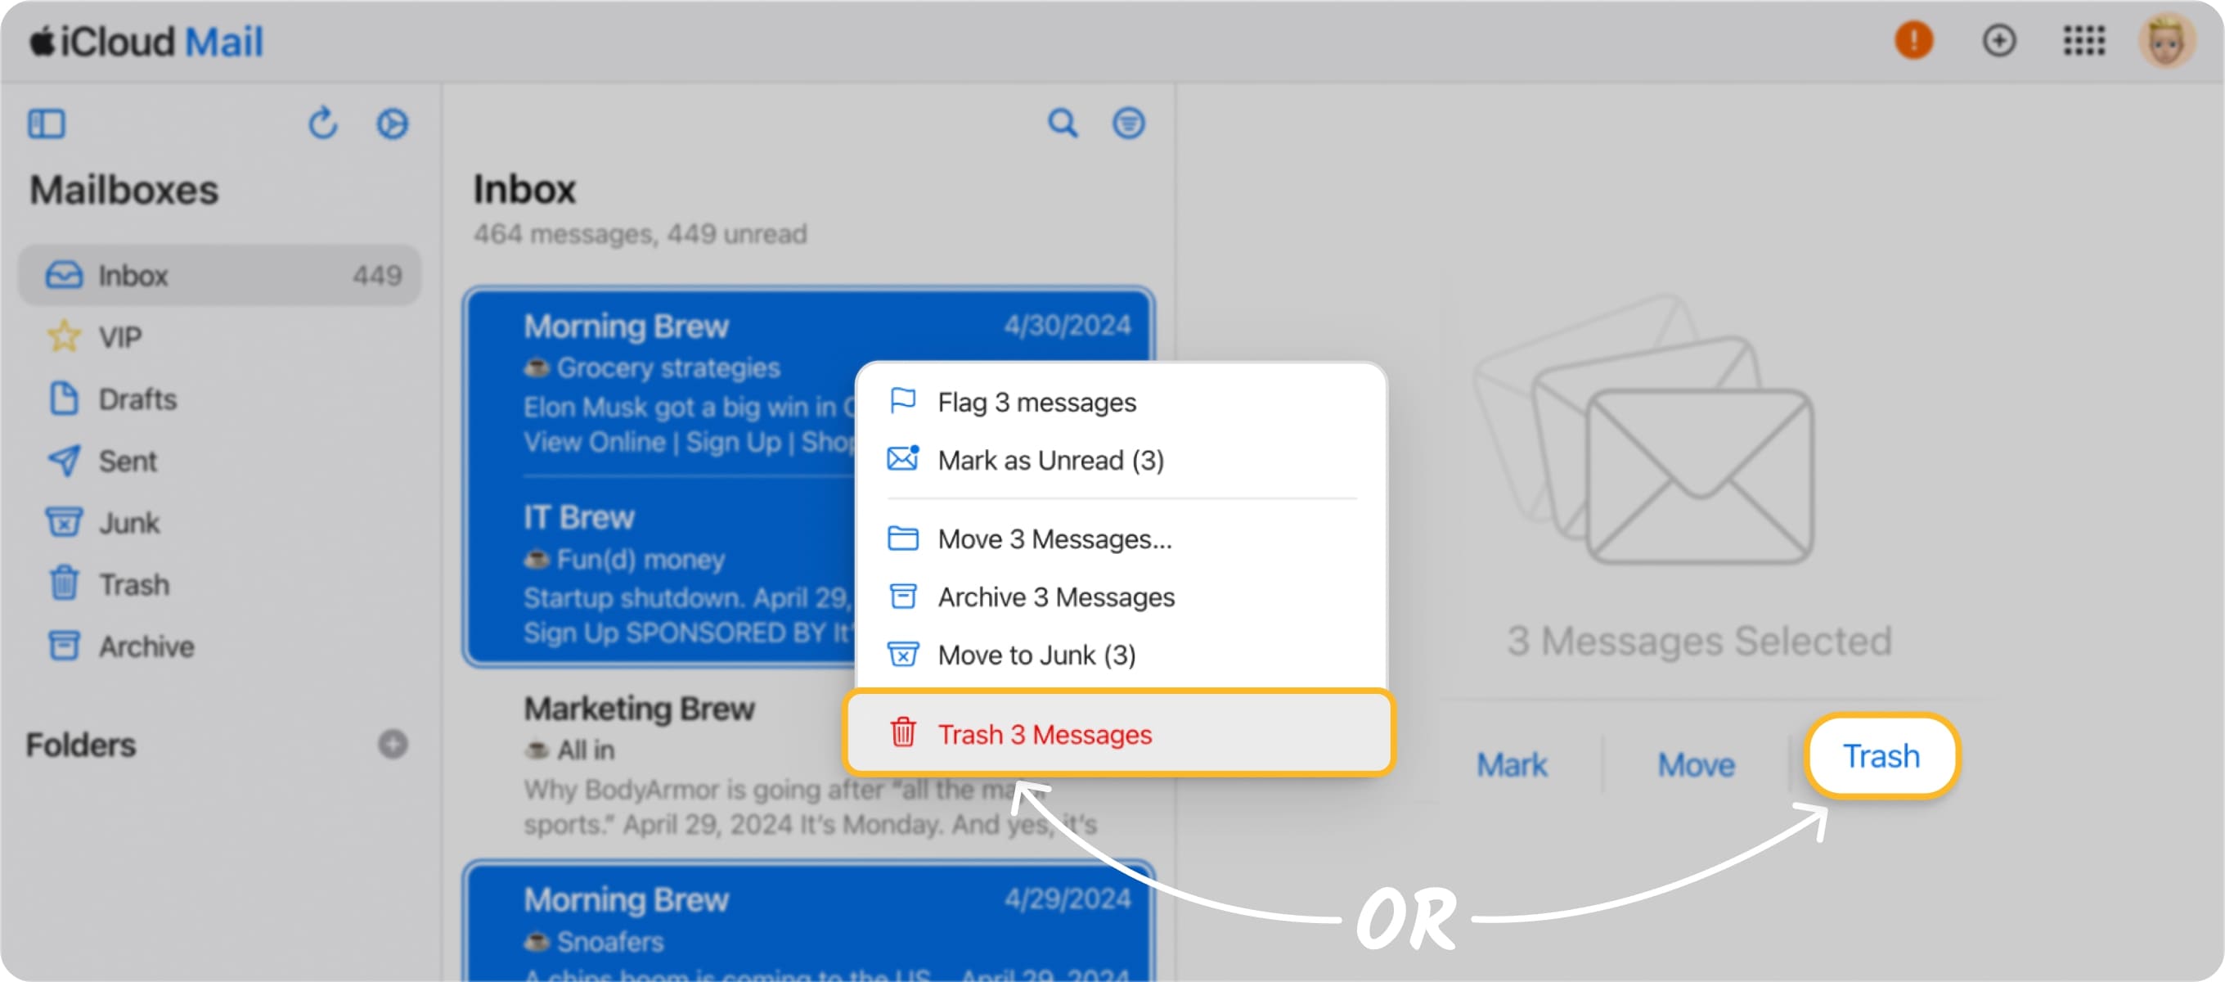Click the Drafts document icon

[x=64, y=399]
